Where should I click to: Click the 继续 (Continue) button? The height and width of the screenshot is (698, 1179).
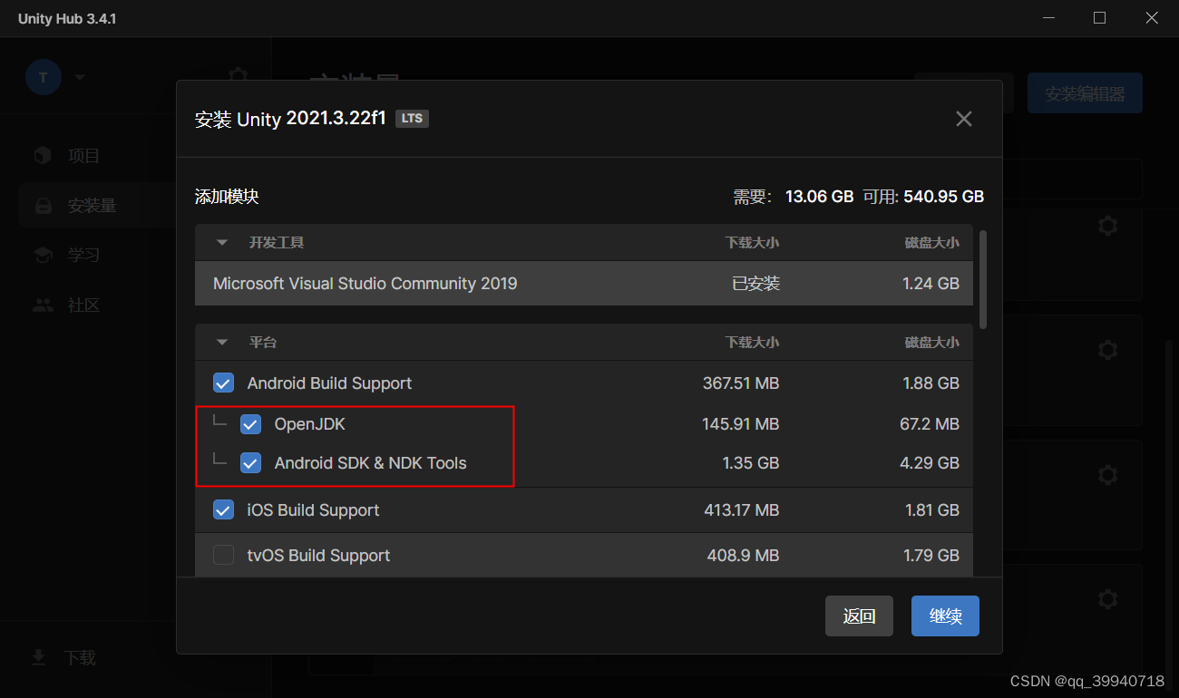click(x=945, y=616)
